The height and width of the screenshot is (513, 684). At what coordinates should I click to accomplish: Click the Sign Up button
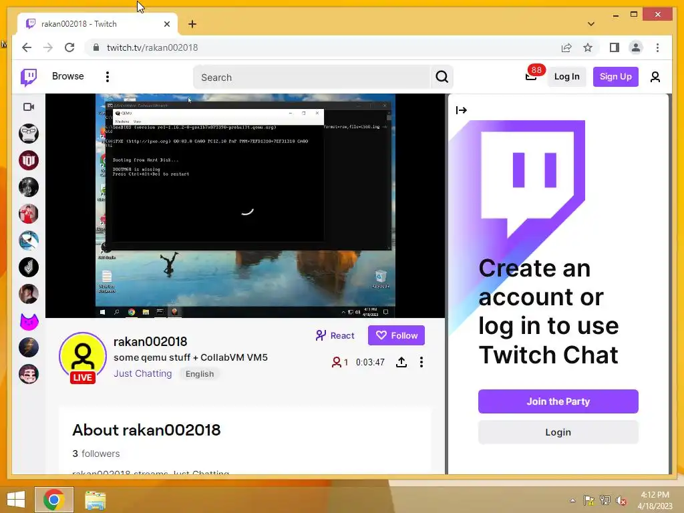[615, 77]
